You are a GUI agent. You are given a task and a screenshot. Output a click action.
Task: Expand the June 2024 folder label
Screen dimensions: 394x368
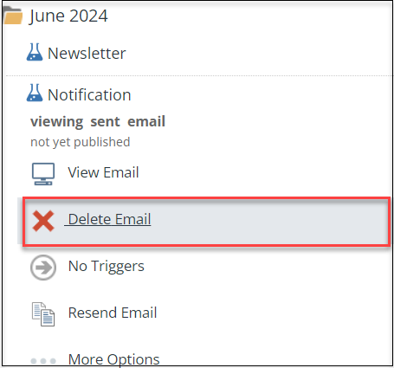[68, 16]
